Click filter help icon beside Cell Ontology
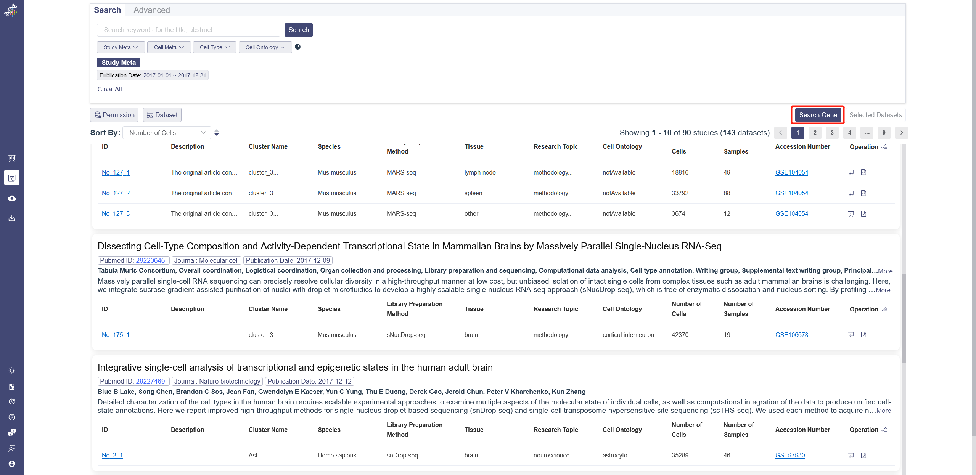Screen dimensions: 976x475 [x=298, y=47]
